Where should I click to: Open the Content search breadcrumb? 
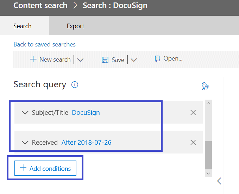coord(40,6)
